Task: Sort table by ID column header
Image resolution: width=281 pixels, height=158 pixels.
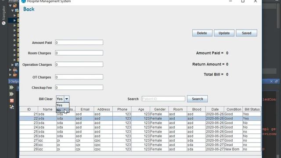Action: pyautogui.click(x=29, y=109)
